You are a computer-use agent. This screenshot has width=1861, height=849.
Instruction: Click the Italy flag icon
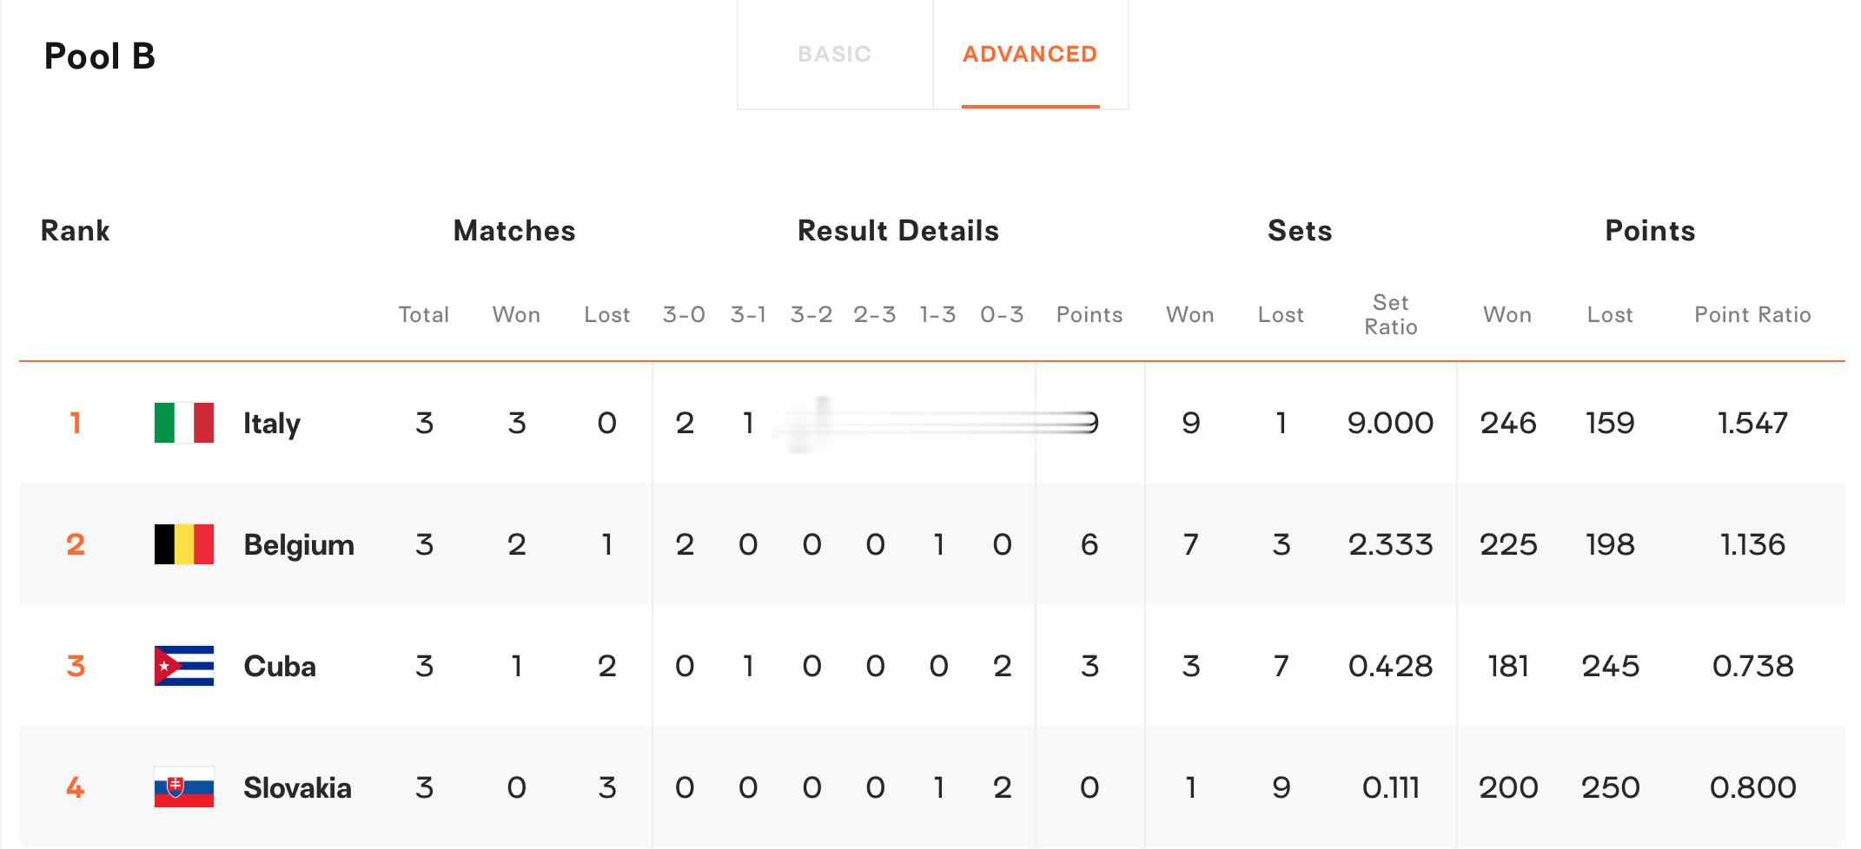[x=184, y=423]
